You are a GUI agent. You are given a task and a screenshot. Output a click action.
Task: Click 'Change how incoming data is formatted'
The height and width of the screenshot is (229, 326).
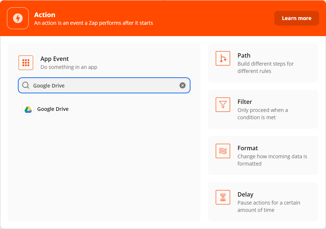point(272,160)
